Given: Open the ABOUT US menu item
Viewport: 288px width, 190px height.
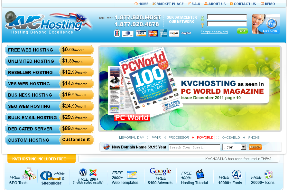Looking at the screenshot, I should pos(217,4).
